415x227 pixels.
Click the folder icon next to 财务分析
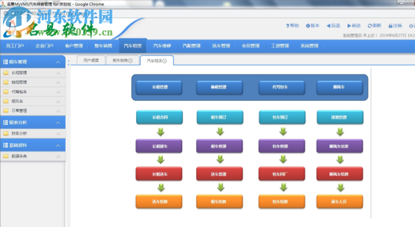pyautogui.click(x=6, y=133)
